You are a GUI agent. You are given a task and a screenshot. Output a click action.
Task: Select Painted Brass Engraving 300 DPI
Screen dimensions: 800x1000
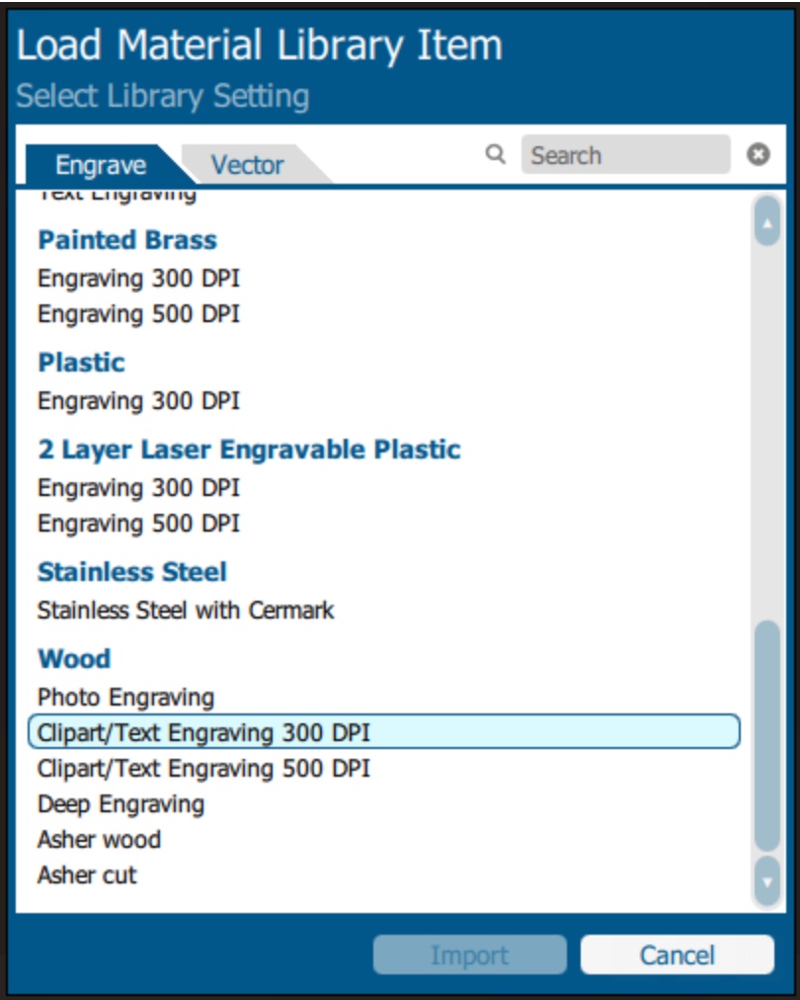[x=138, y=279]
